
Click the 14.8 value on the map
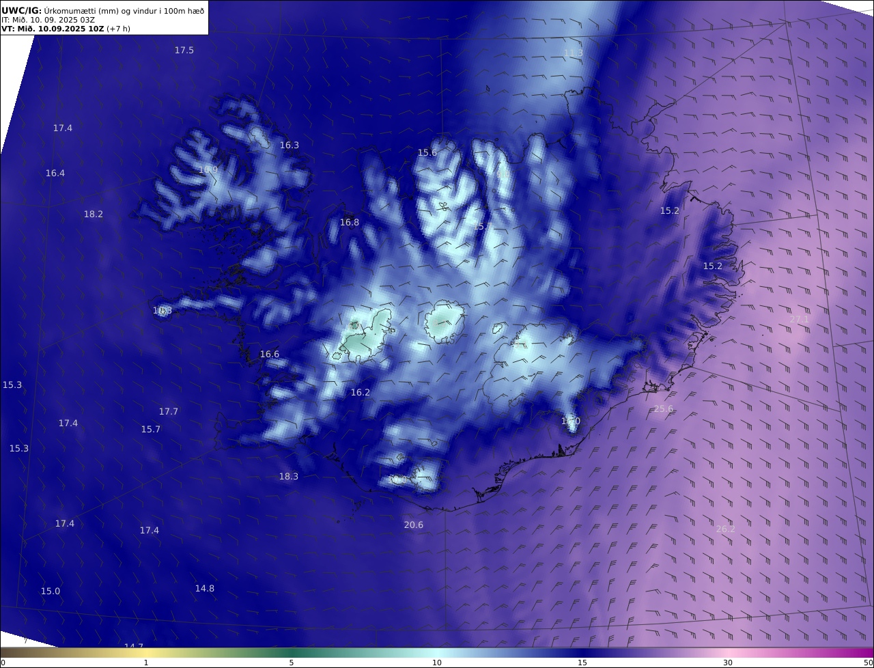tap(205, 589)
